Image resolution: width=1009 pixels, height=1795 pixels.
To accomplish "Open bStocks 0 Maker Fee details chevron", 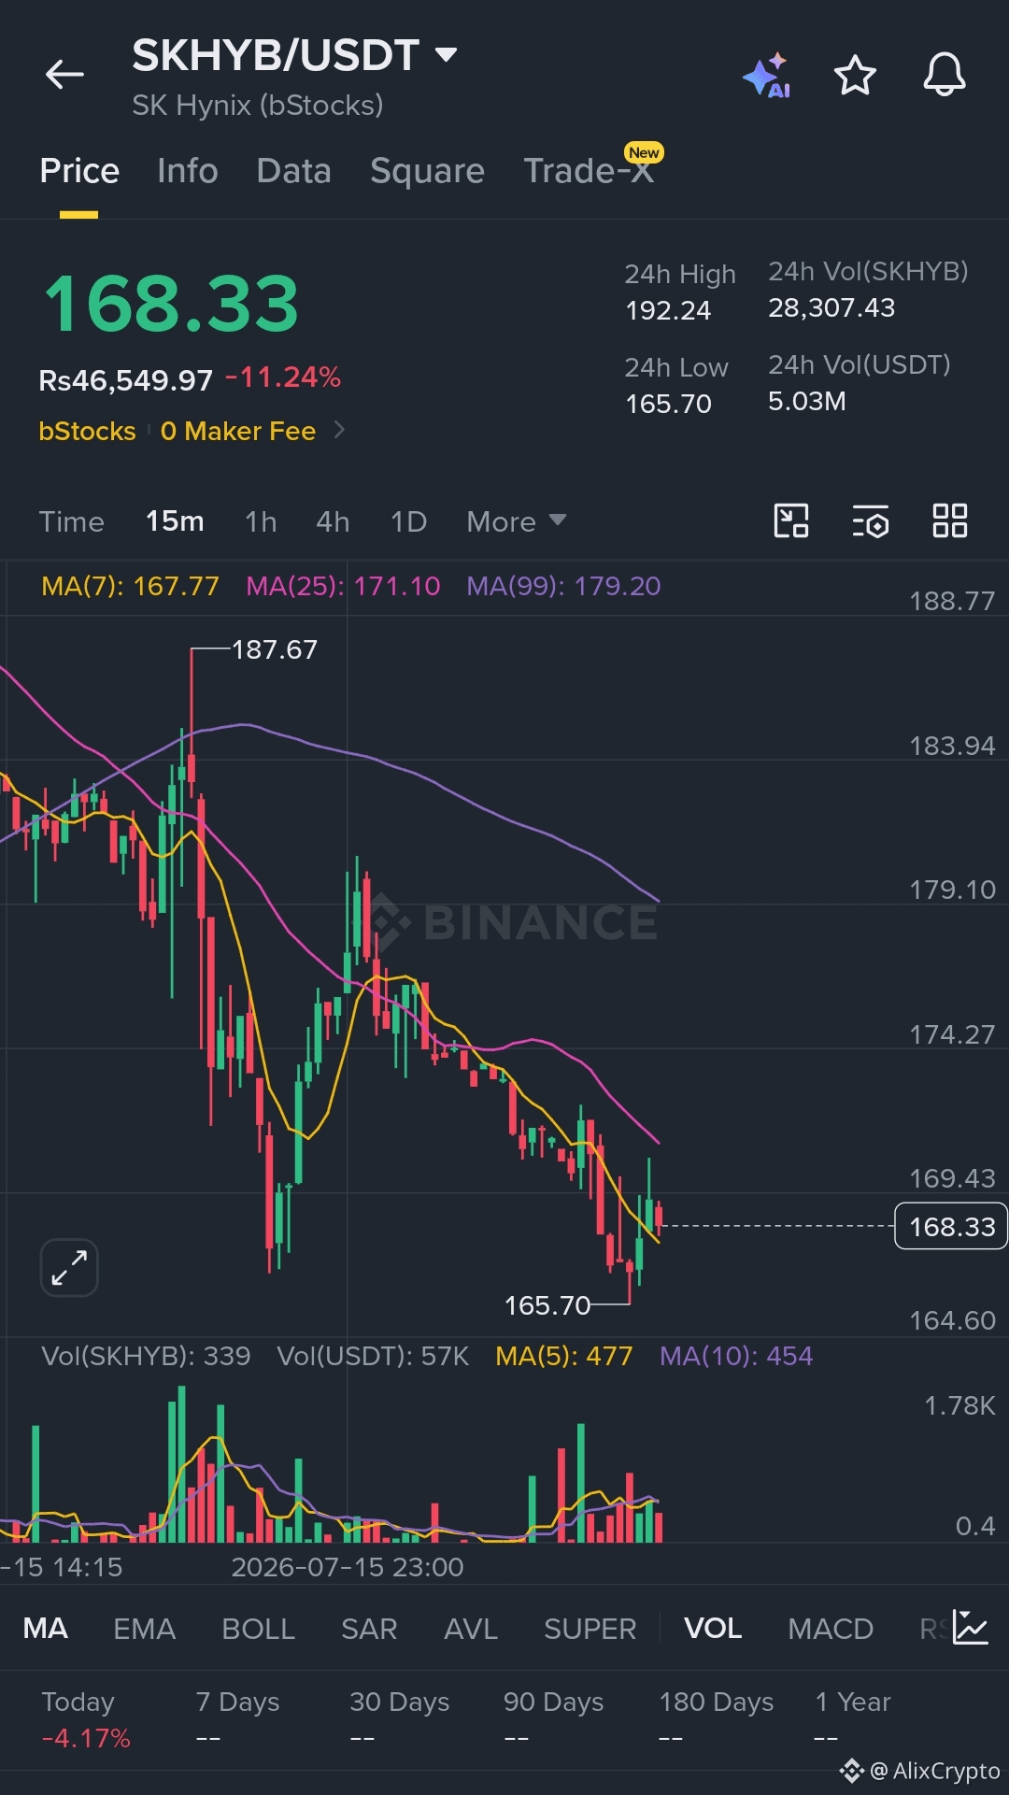I will pos(339,430).
